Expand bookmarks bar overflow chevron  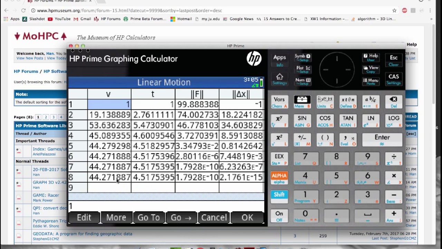pos(431,19)
